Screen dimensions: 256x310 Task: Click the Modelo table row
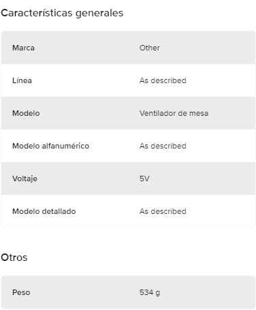(128, 113)
